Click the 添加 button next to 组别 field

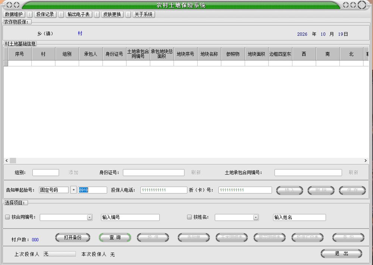click(73, 172)
